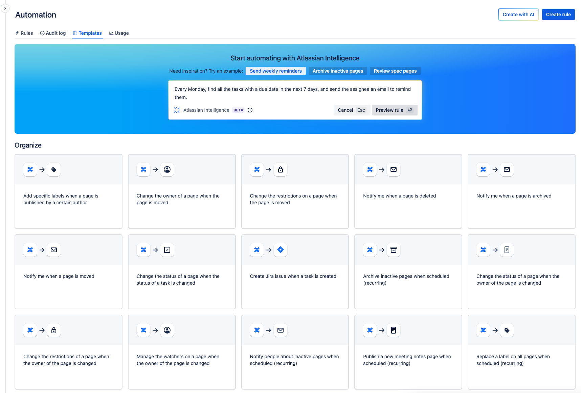This screenshot has height=393, width=581.
Task: Cancel the Atlassian Intelligence prompt
Action: pyautogui.click(x=352, y=110)
